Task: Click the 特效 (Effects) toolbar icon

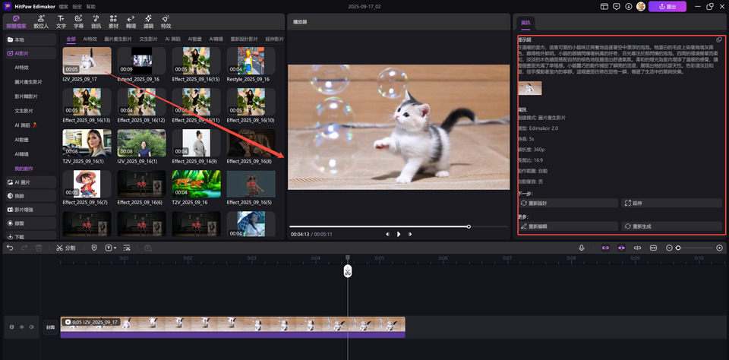Action: 166,21
